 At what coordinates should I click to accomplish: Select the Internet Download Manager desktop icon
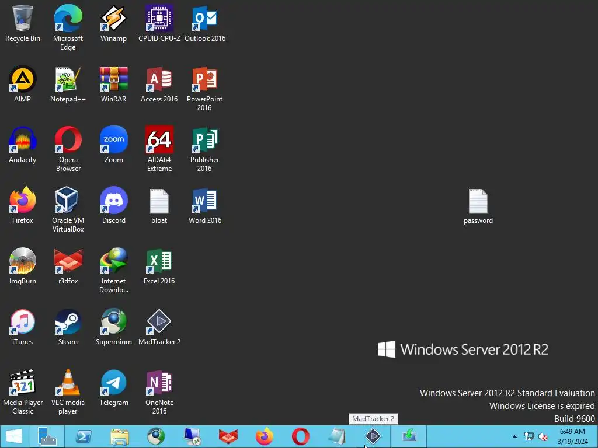113,270
